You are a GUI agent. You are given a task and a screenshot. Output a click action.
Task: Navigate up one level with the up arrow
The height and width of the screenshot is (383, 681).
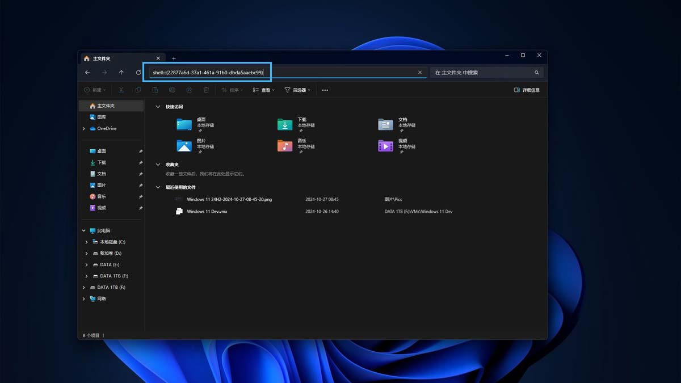pos(121,73)
